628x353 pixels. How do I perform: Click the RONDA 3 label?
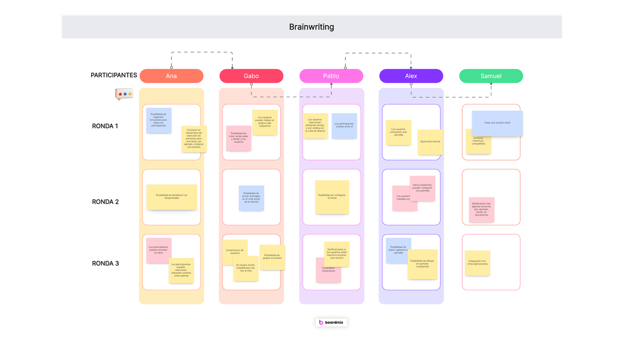coord(105,264)
